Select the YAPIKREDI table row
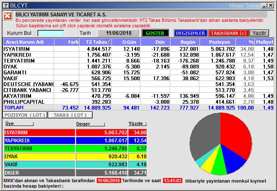277x191 pixels. [138, 55]
